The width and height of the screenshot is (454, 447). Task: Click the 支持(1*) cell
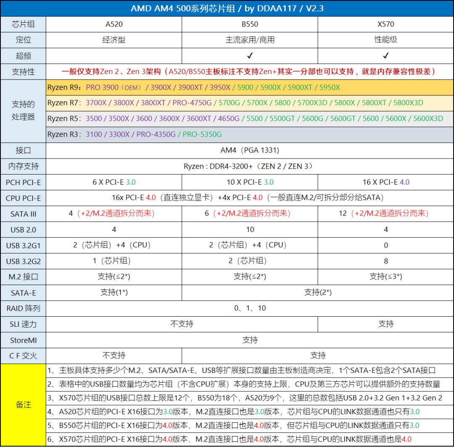tap(114, 293)
